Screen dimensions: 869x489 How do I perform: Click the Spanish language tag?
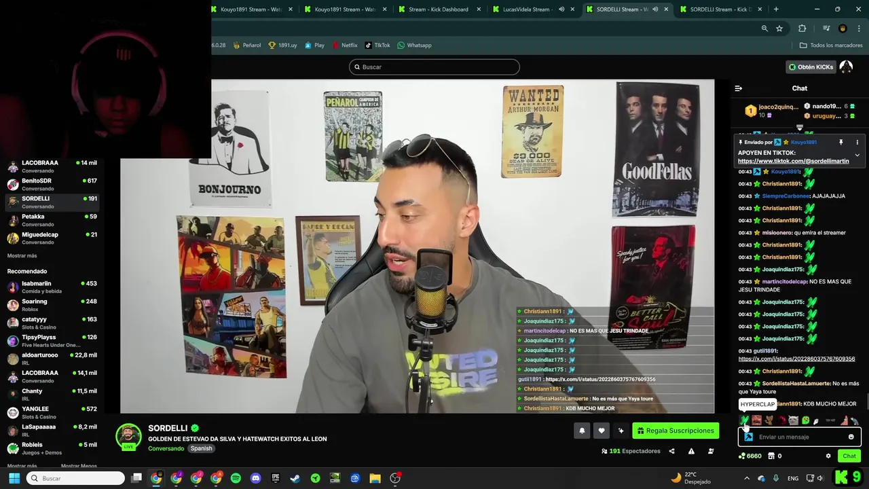[201, 448]
